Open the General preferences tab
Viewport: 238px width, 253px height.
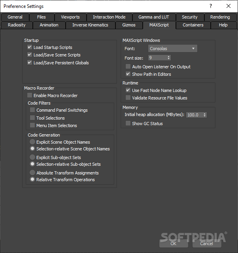tap(15, 17)
